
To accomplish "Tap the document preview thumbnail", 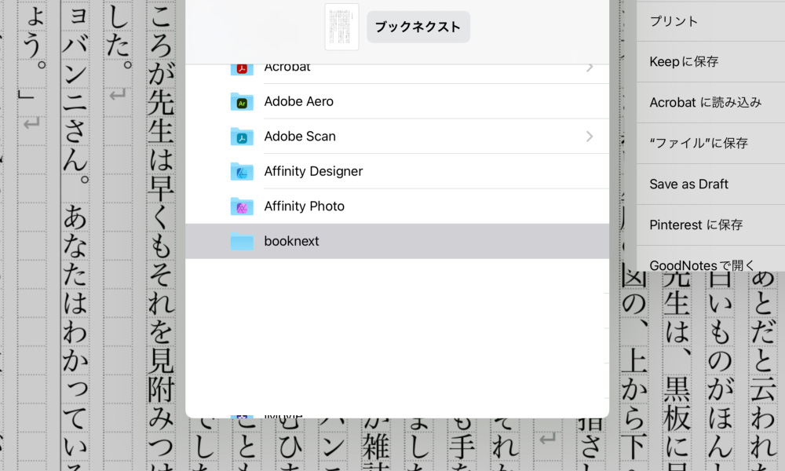I will point(342,27).
